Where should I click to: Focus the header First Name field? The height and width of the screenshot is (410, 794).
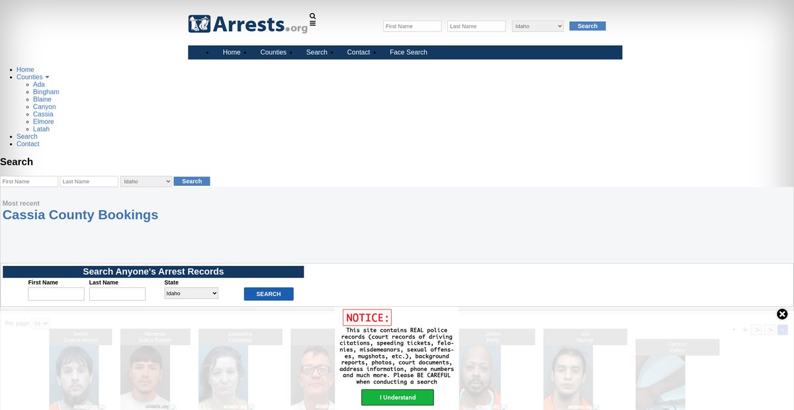click(x=412, y=26)
